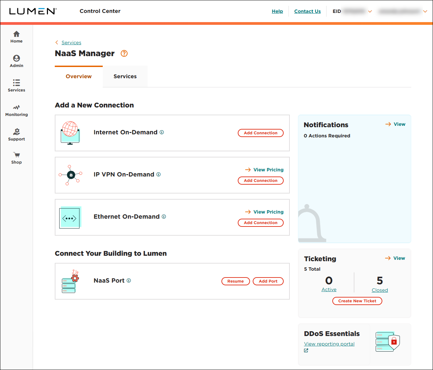Click the external link icon under DDoS
Screen dimensions: 433x370
click(306, 351)
